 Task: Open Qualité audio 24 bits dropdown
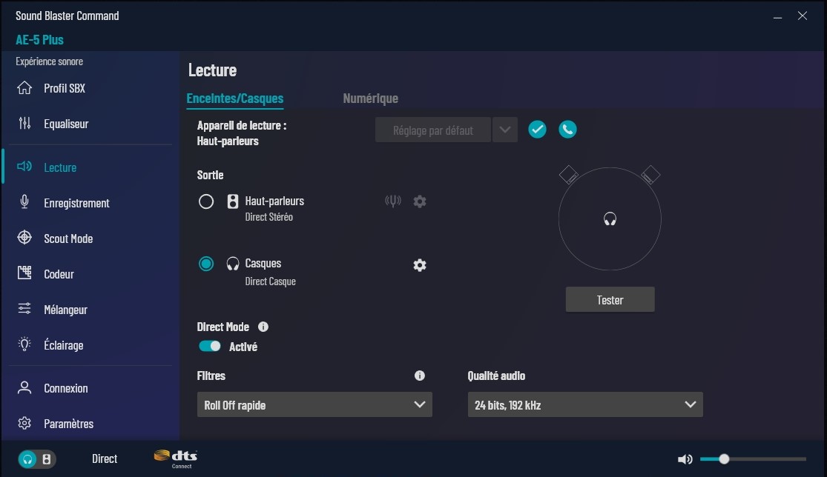(585, 404)
